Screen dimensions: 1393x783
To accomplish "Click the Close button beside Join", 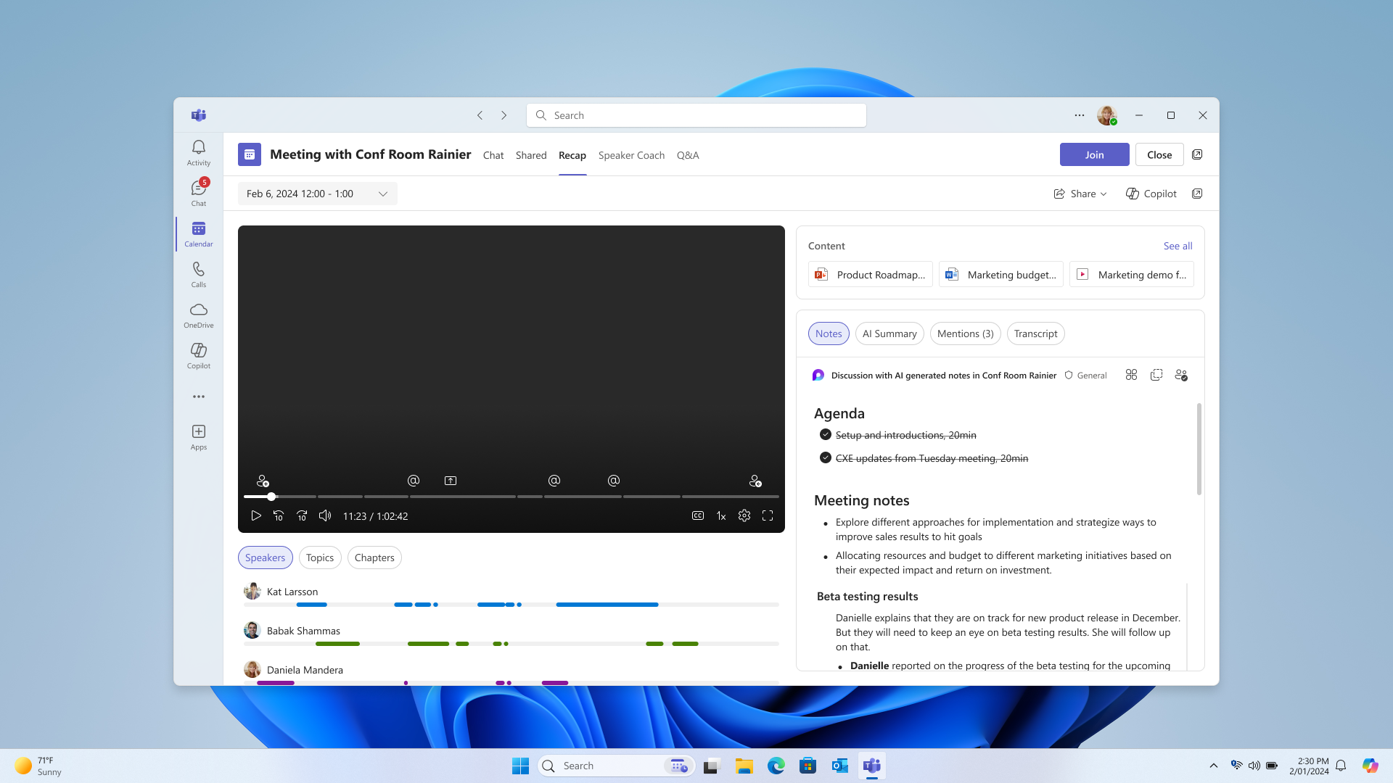I will (x=1159, y=154).
